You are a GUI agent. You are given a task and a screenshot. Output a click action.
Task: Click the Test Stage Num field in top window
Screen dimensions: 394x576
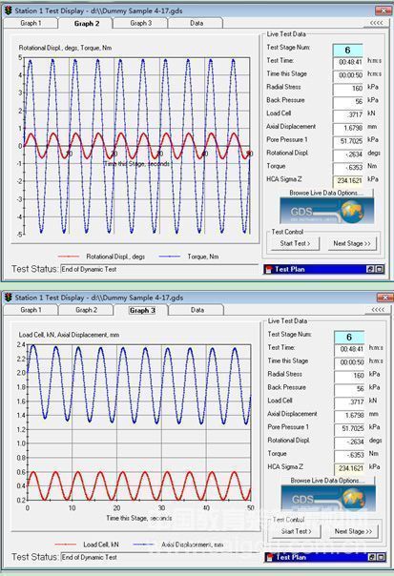(347, 50)
